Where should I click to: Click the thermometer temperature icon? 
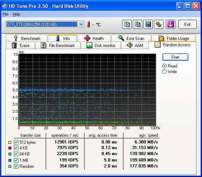click(88, 24)
